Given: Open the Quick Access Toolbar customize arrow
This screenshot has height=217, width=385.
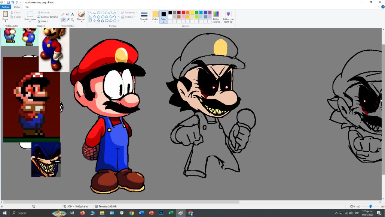Looking at the screenshot, I should click(21, 3).
